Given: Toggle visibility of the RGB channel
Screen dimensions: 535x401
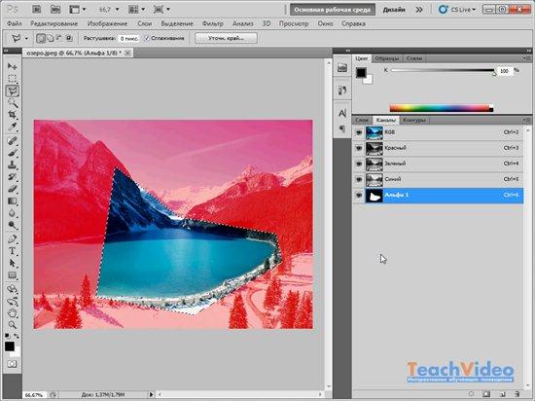Looking at the screenshot, I should coord(359,132).
